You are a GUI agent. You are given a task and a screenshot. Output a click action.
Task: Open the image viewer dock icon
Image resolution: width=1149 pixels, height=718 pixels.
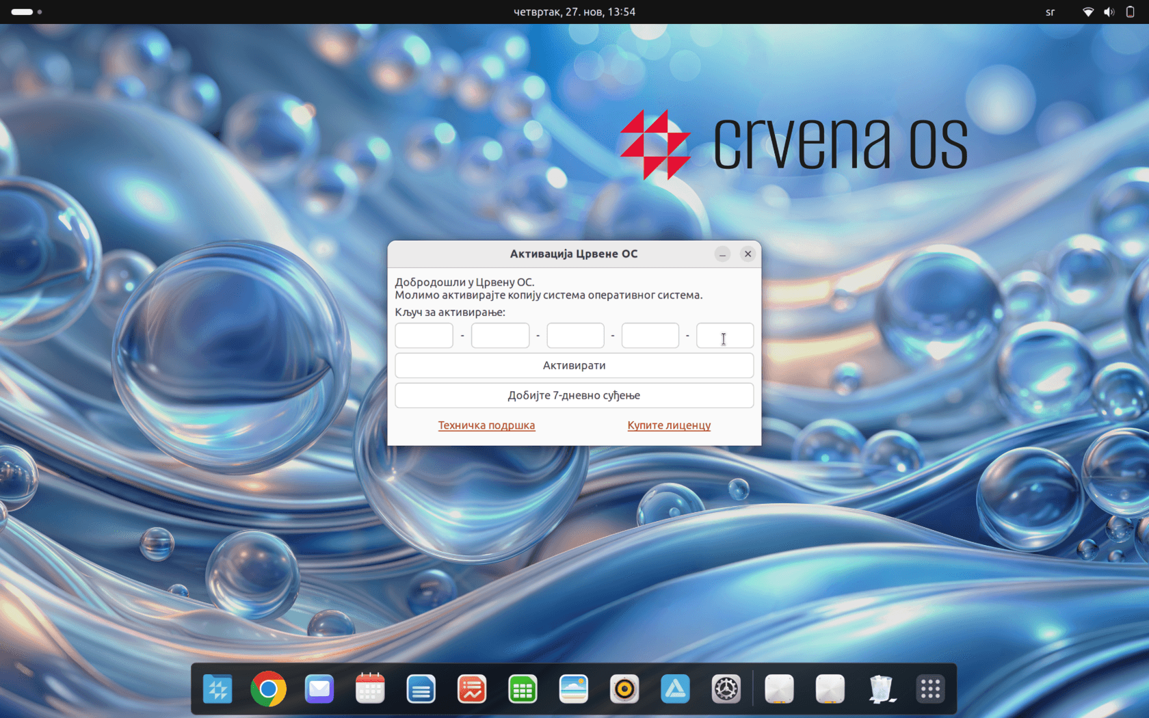[x=573, y=689]
